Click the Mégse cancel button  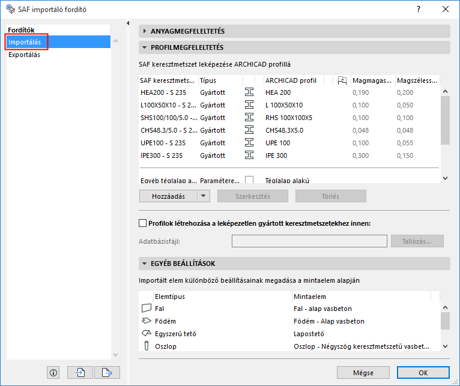(363, 373)
